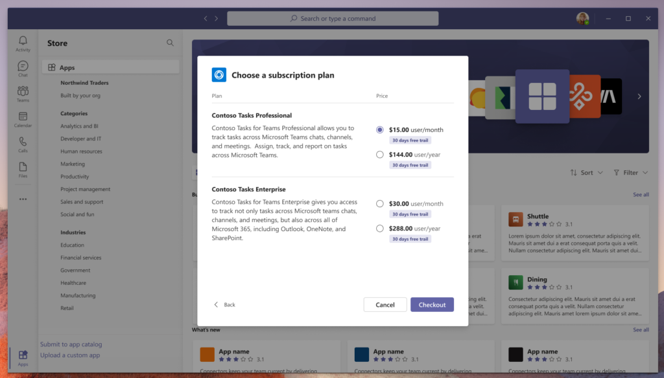Screen dimensions: 664x378
Task: Click the search or type a command box
Action: (333, 19)
